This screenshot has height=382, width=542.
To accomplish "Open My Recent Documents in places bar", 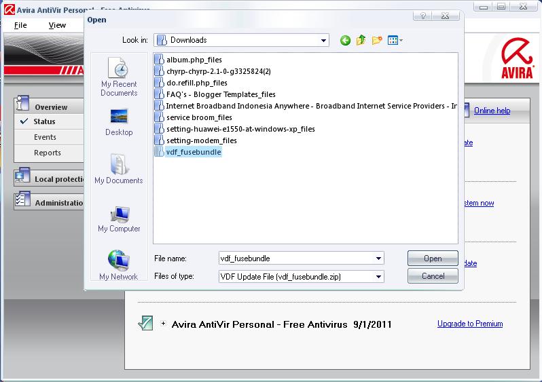I will click(119, 77).
